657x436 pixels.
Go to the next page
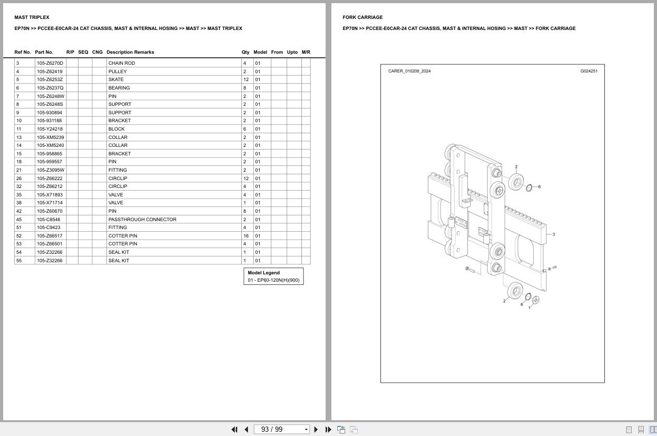click(316, 430)
